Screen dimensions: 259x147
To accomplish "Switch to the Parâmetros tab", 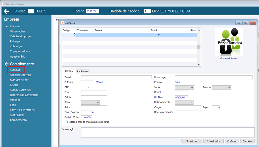I will click(83, 71).
